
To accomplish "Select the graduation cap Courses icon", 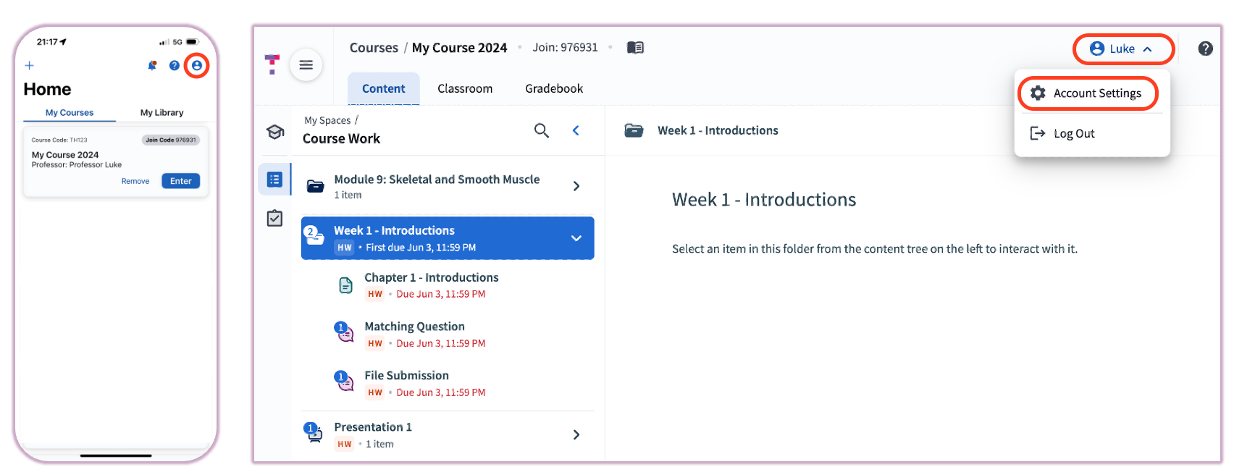I will (275, 132).
